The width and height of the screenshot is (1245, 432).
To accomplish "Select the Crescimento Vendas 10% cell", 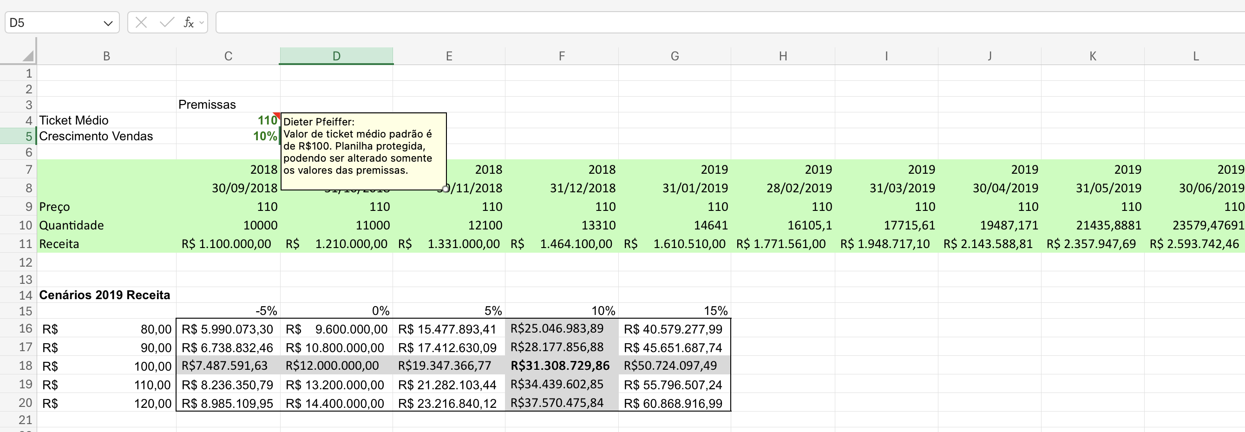I will [228, 136].
